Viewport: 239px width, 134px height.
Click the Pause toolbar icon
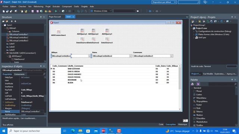(69, 11)
